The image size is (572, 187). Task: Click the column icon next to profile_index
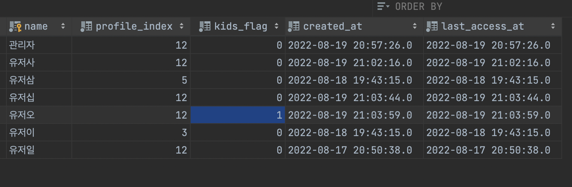pos(87,26)
